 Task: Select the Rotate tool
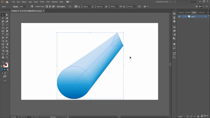coord(3,34)
